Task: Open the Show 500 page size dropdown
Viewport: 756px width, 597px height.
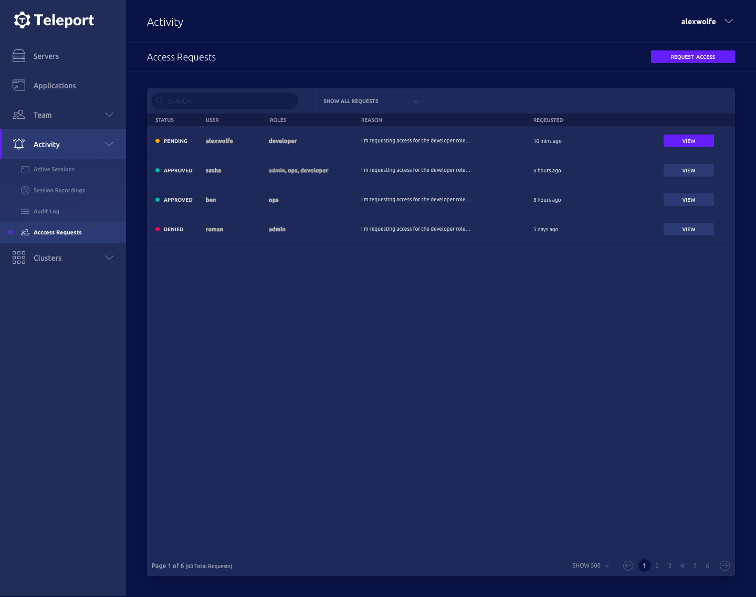Action: 590,566
